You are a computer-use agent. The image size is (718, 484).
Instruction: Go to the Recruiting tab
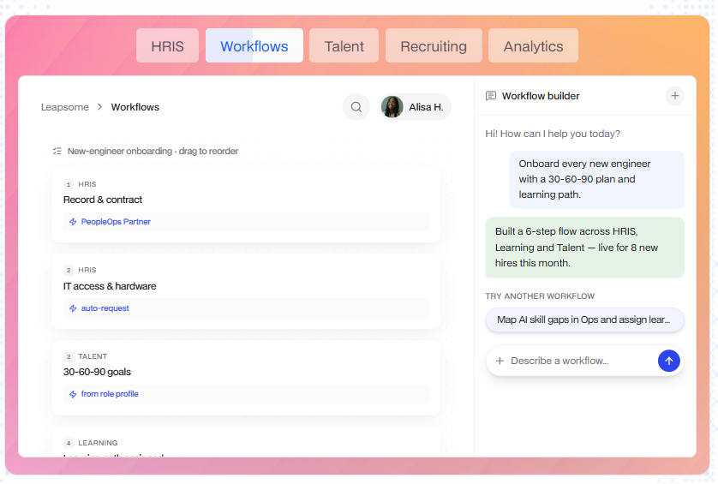pyautogui.click(x=434, y=45)
